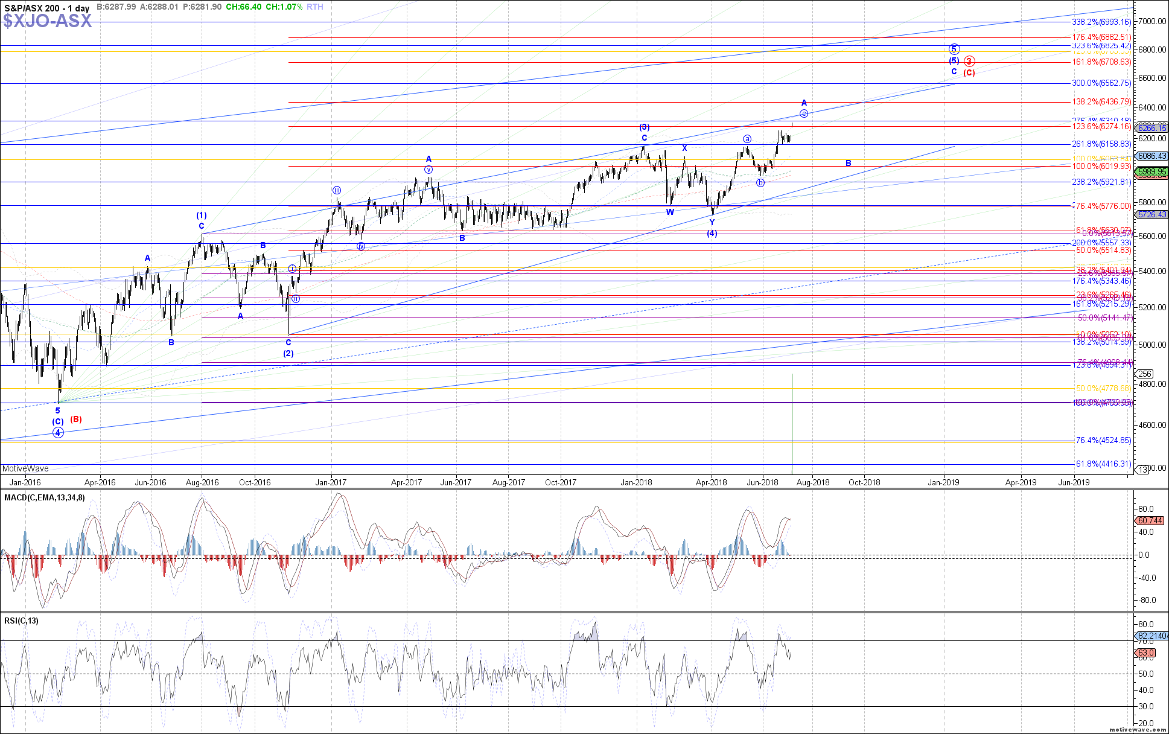This screenshot has height=734, width=1169.
Task: Click the 76.4%(5776.00) Fibonacci label
Action: [x=1103, y=206]
